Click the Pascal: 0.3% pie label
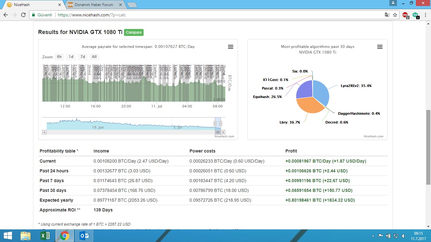431x242 pixels. [x=273, y=89]
